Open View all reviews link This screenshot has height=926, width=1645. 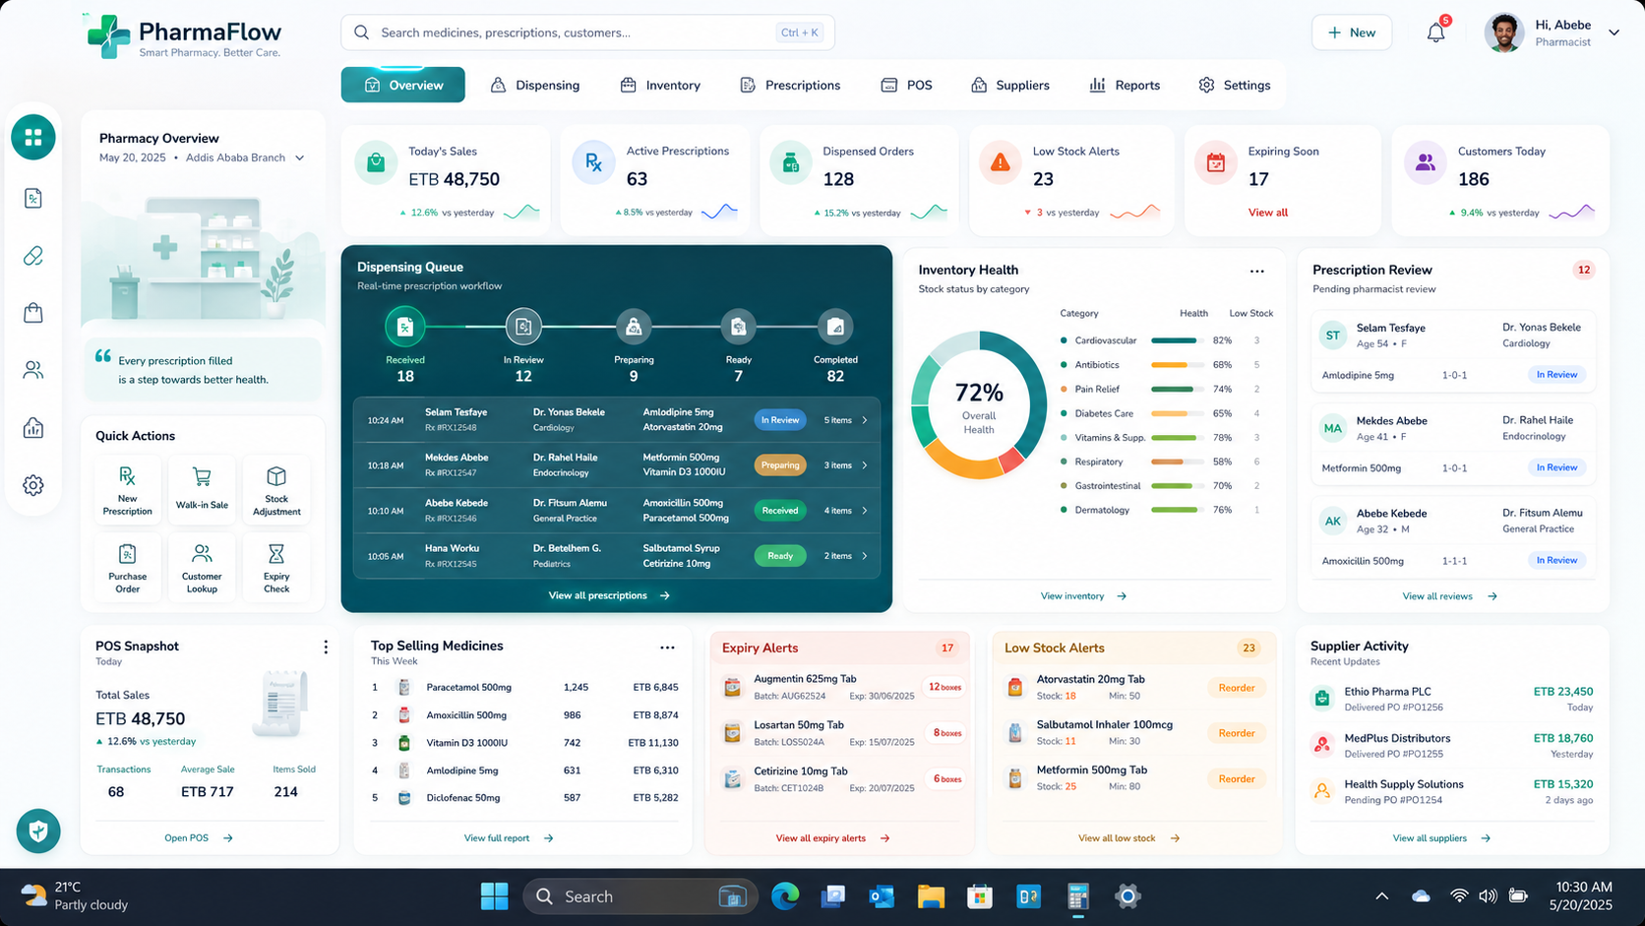point(1449,596)
